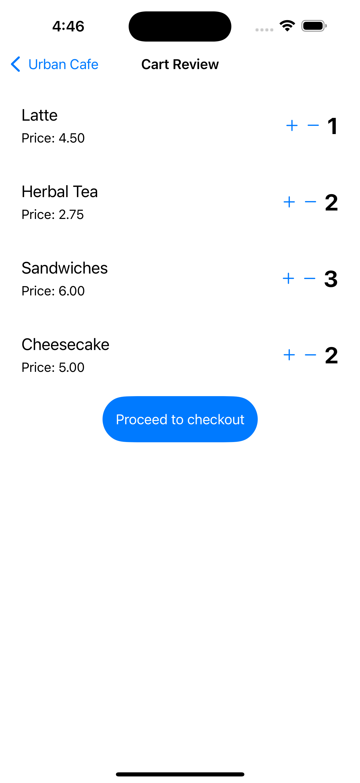Go back to Urban Cafe
360x783 pixels.
pyautogui.click(x=63, y=64)
